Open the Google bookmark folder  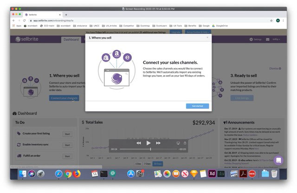click(x=204, y=26)
